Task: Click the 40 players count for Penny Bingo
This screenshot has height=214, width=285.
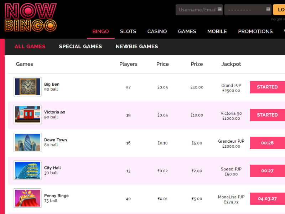Action: (x=128, y=199)
